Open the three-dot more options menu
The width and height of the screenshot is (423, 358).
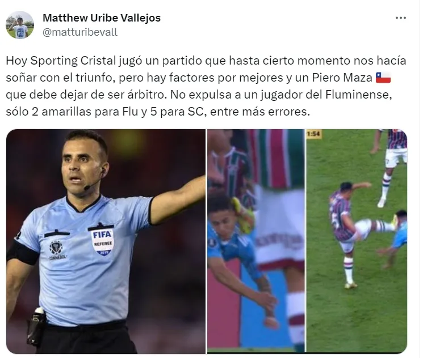click(401, 18)
